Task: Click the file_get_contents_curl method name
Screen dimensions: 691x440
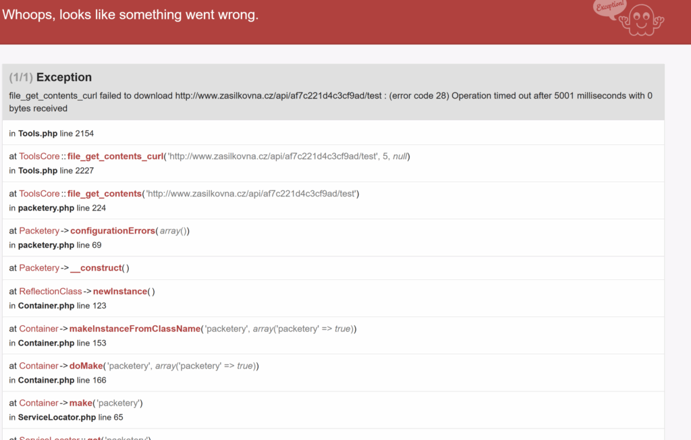Action: (115, 157)
